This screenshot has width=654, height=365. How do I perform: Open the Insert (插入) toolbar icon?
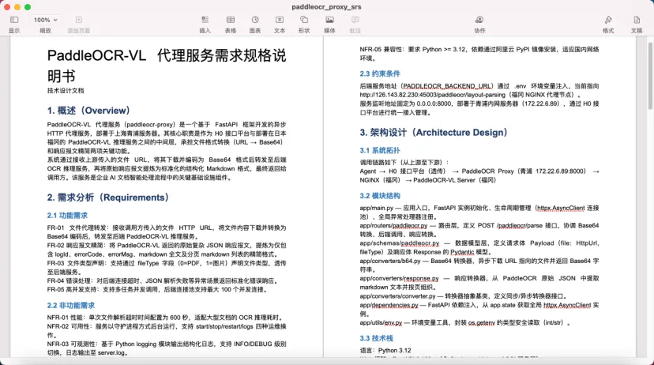205,20
